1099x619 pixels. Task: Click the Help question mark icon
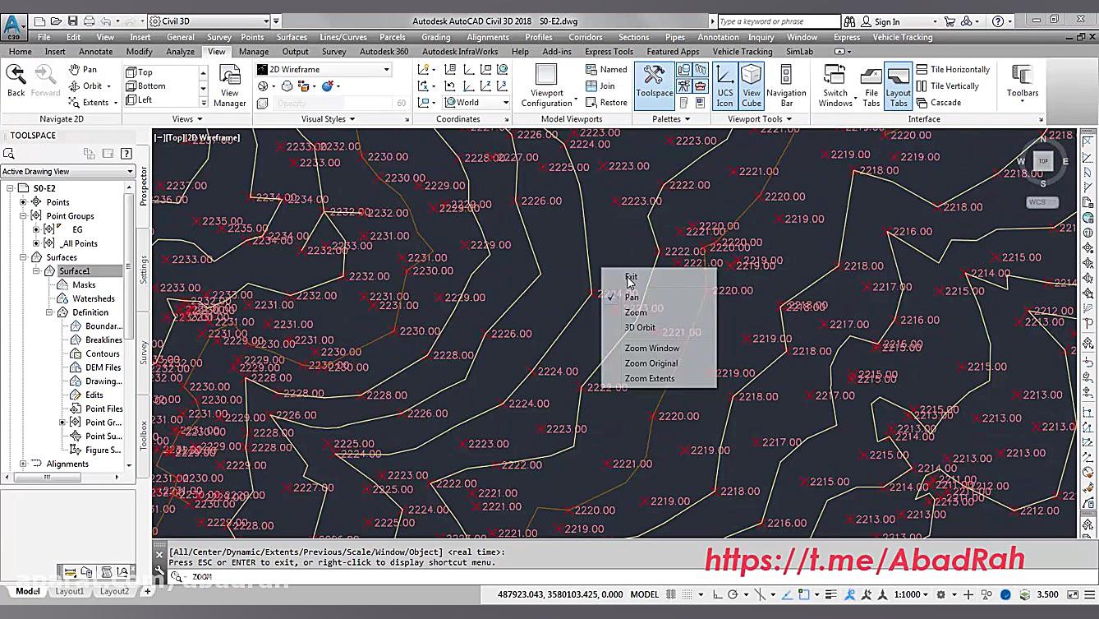[998, 21]
